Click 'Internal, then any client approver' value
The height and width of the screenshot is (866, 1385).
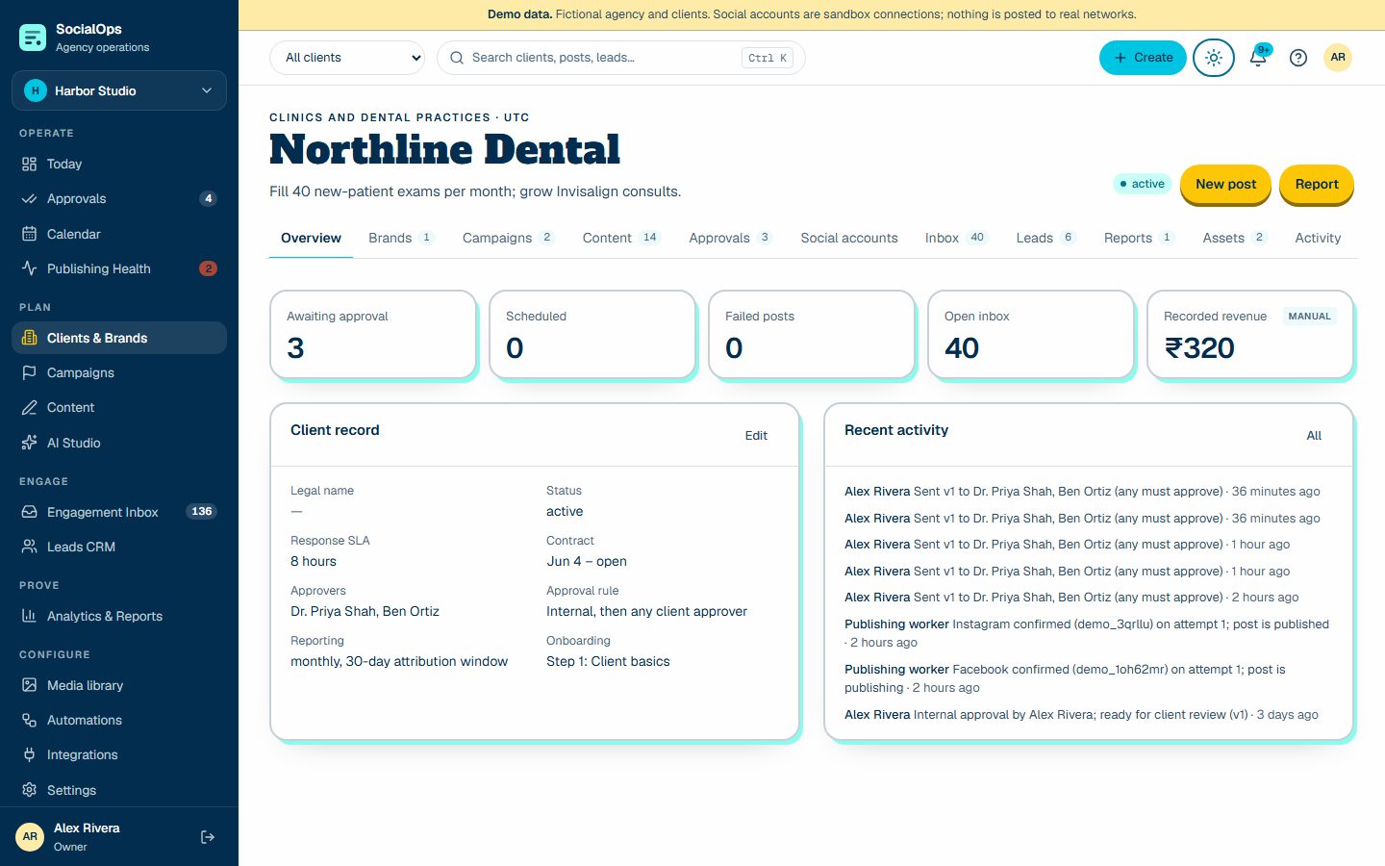tap(646, 611)
